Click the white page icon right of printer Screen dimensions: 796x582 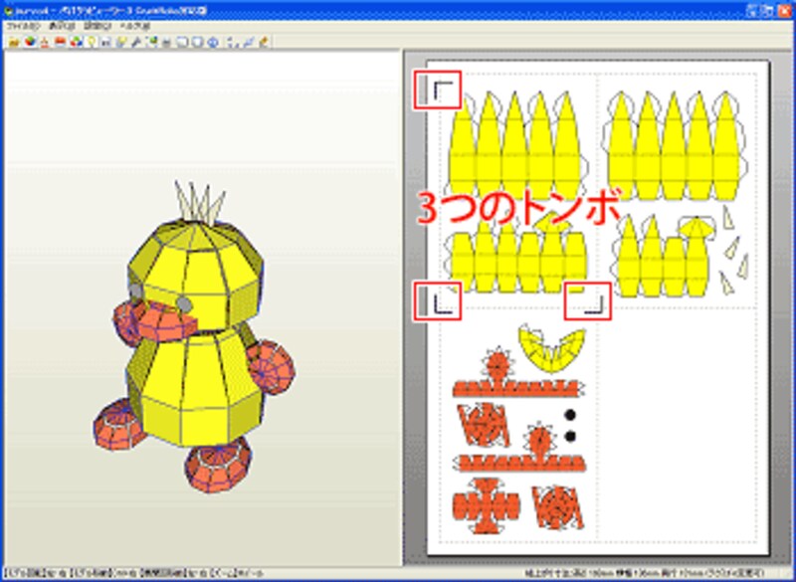pos(182,42)
